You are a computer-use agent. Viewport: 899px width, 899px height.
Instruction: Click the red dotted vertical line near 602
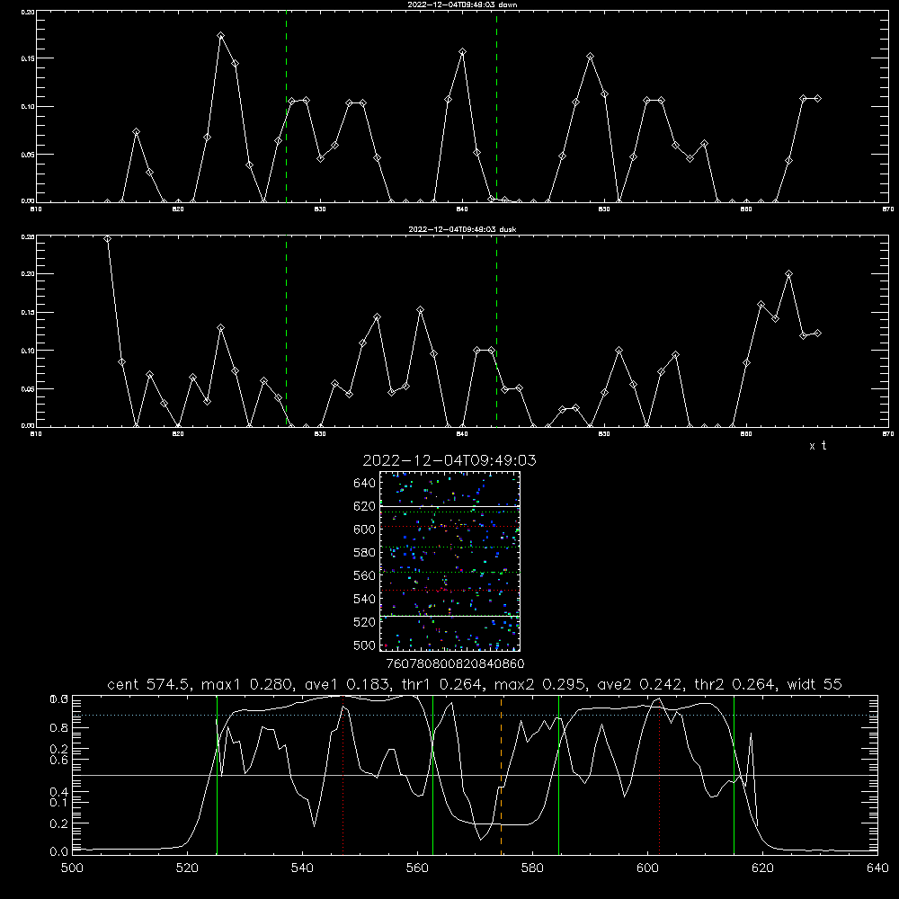coord(660,774)
